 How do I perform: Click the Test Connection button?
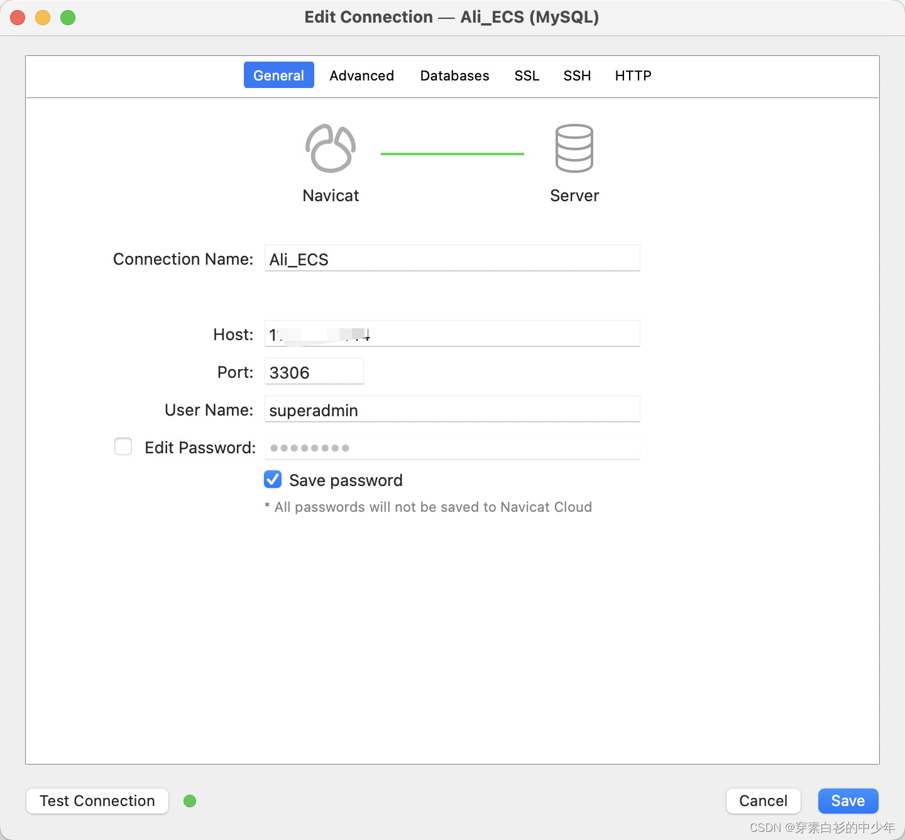(x=97, y=801)
